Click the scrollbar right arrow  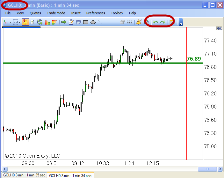pyautogui.click(x=220, y=169)
